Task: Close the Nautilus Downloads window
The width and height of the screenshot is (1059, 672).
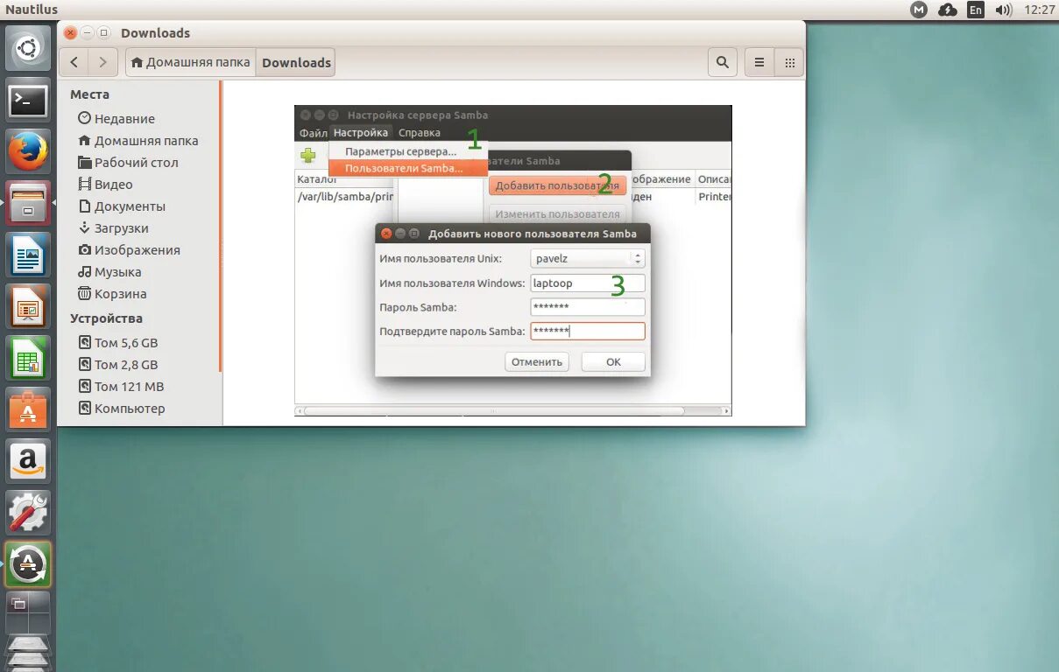Action: [x=70, y=33]
